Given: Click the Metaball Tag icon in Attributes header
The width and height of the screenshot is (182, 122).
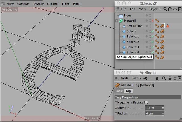Looking at the screenshot, I should point(117,85).
